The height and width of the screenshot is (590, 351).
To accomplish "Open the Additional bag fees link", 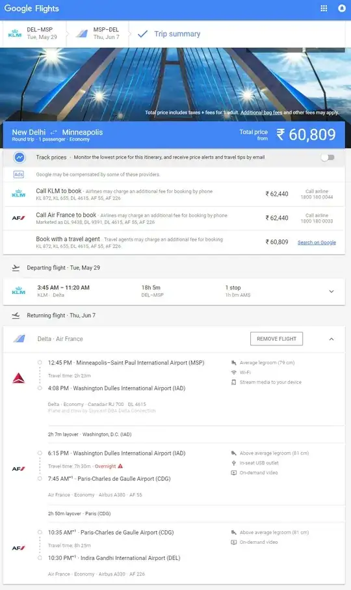I will click(x=261, y=113).
